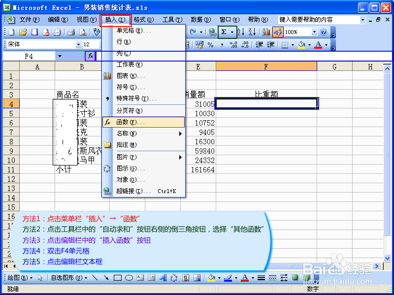Click the Save disk icon
This screenshot has height=295, width=394.
[x=34, y=32]
